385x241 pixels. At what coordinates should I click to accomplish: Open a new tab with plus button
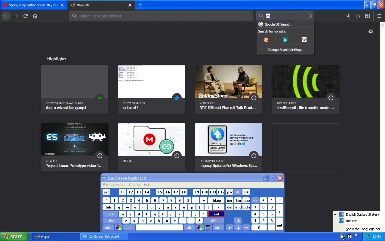coord(140,5)
